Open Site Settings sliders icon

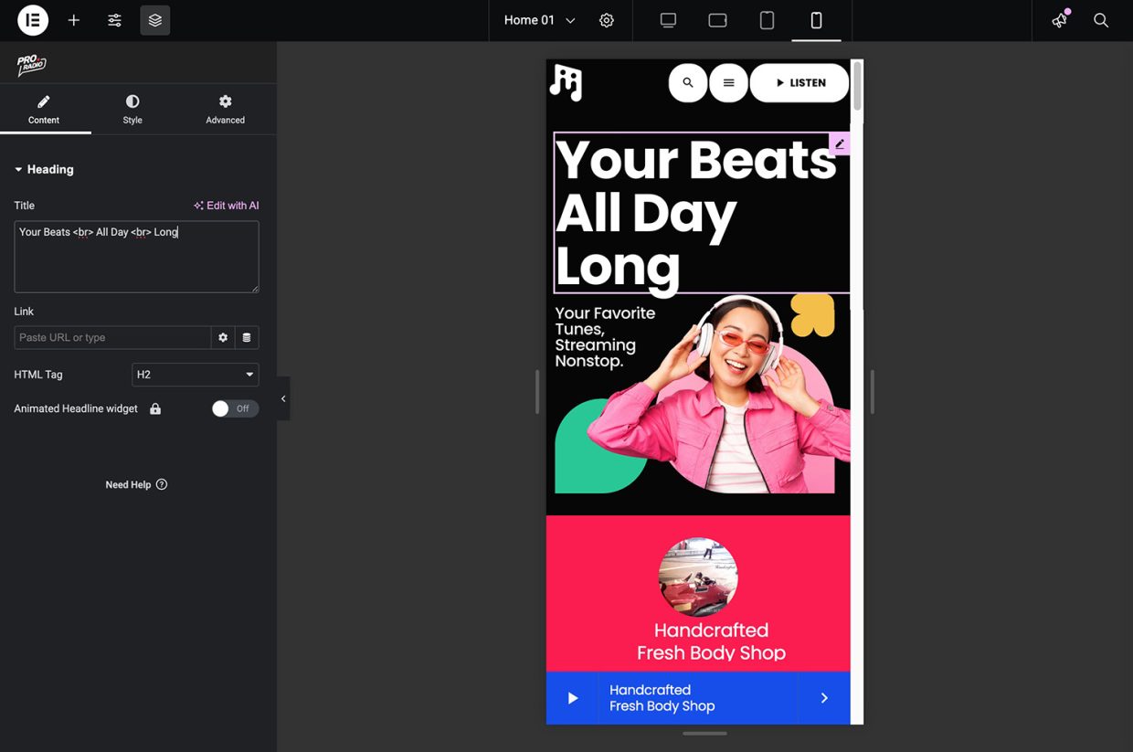pyautogui.click(x=114, y=20)
